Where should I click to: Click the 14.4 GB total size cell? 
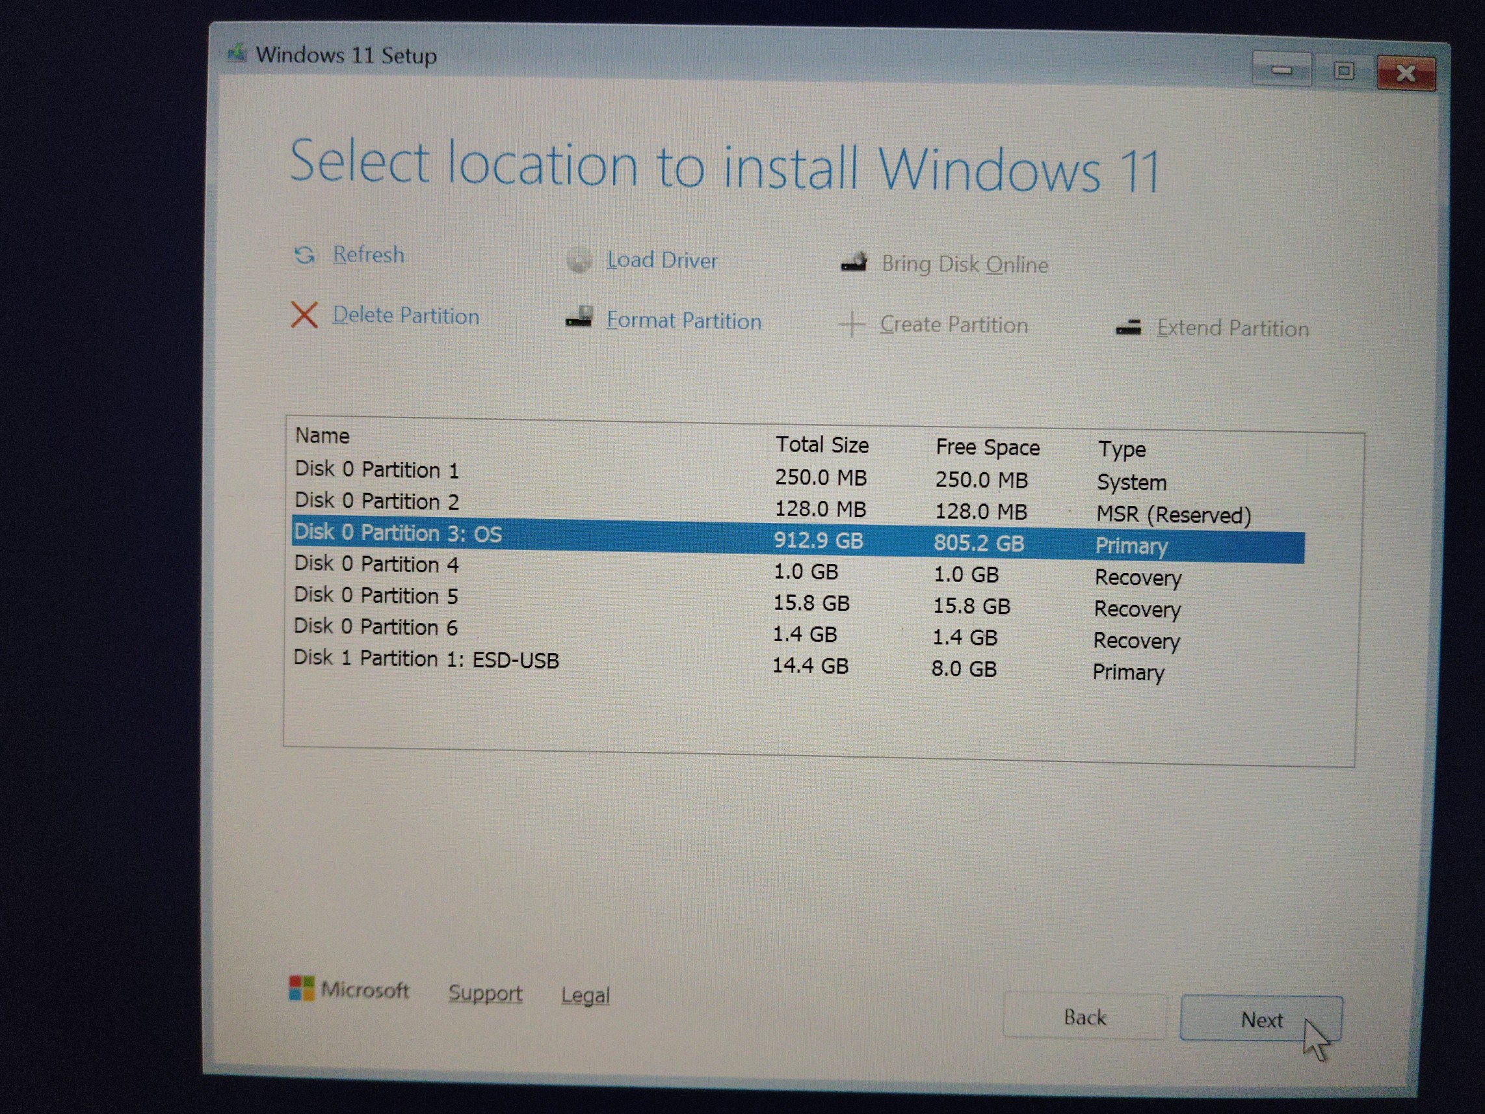[810, 665]
